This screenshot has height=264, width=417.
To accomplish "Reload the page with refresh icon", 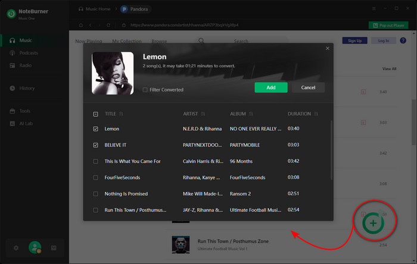I will coord(108,25).
